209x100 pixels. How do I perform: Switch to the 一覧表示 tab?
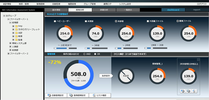click(128, 10)
